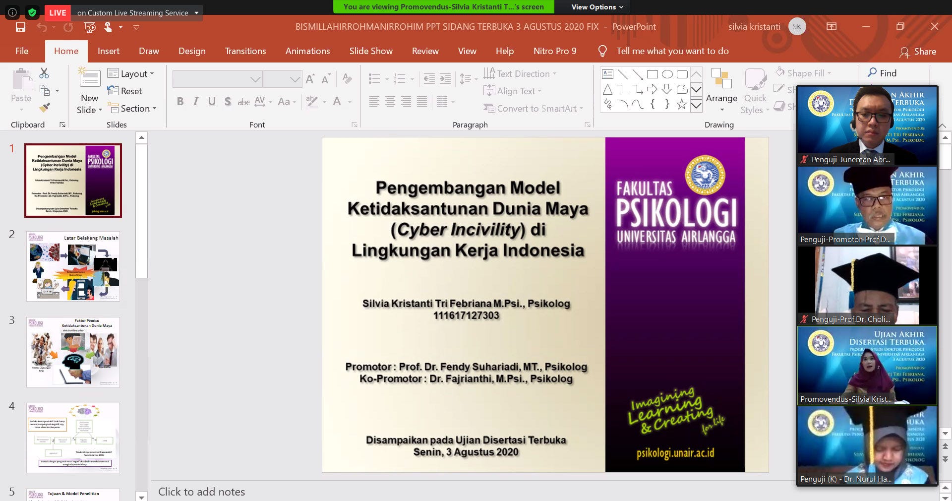Image resolution: width=952 pixels, height=501 pixels.
Task: Select the isosceles triangle shape
Action: point(607,89)
